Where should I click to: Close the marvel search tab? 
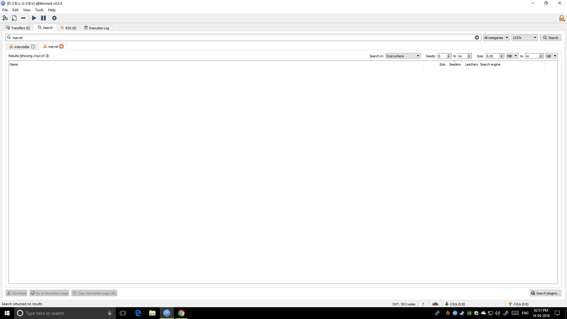61,46
